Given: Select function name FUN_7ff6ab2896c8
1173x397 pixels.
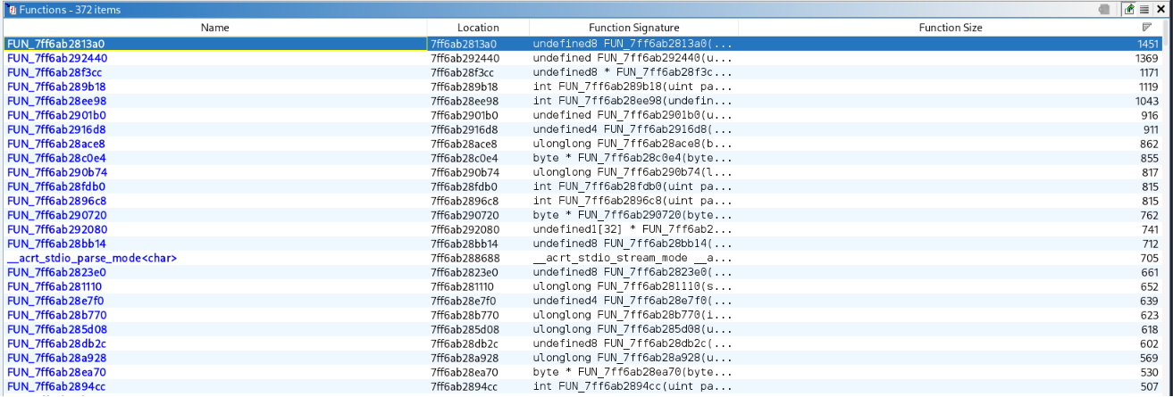Looking at the screenshot, I should pyautogui.click(x=56, y=201).
